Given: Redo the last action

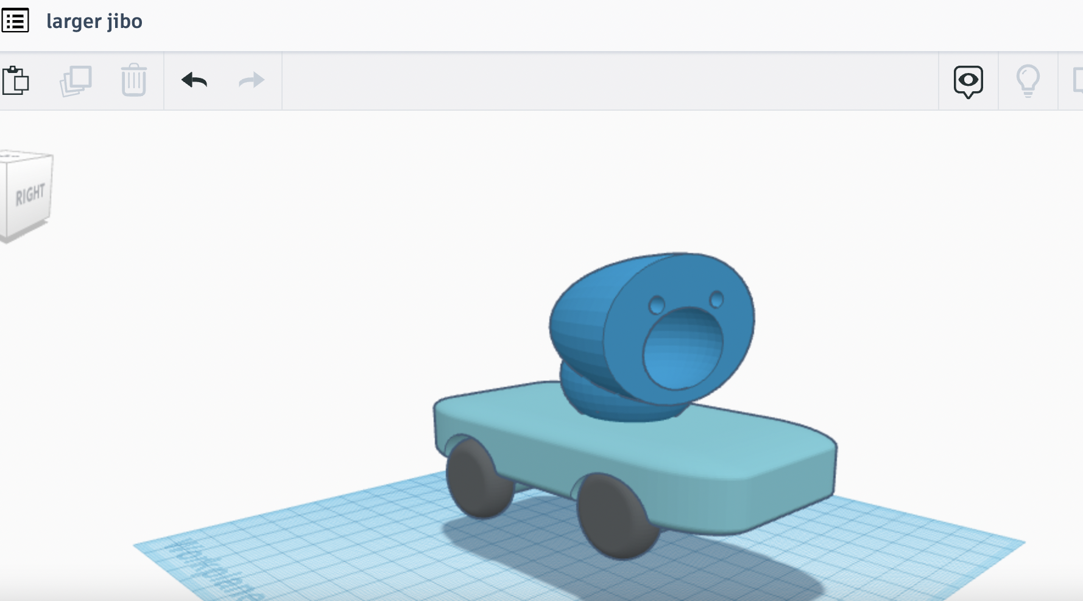Looking at the screenshot, I should [x=251, y=80].
